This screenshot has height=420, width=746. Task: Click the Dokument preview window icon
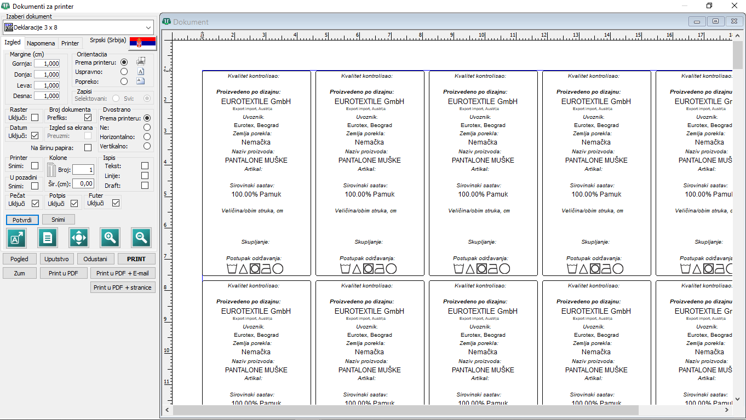pos(167,22)
